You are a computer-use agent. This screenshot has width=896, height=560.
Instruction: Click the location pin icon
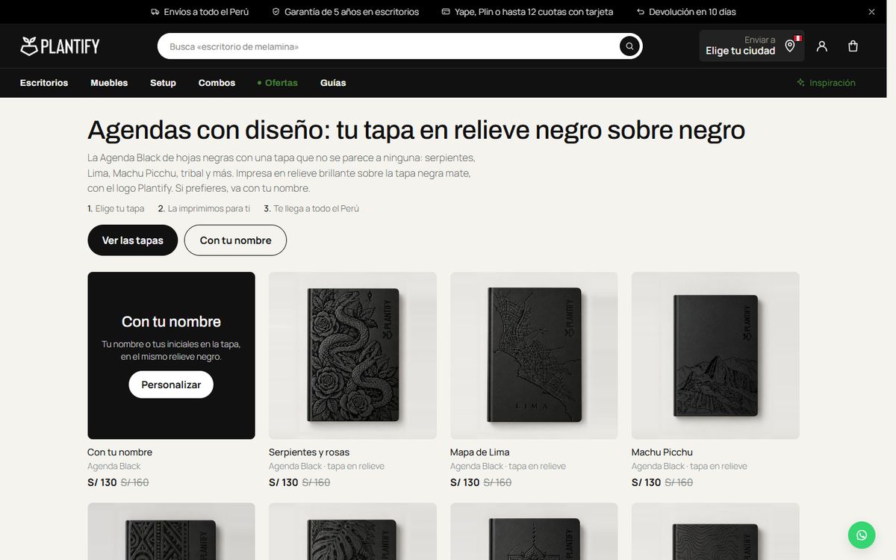(790, 46)
